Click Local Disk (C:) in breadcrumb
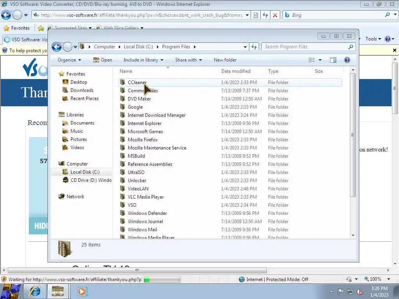 [x=138, y=47]
